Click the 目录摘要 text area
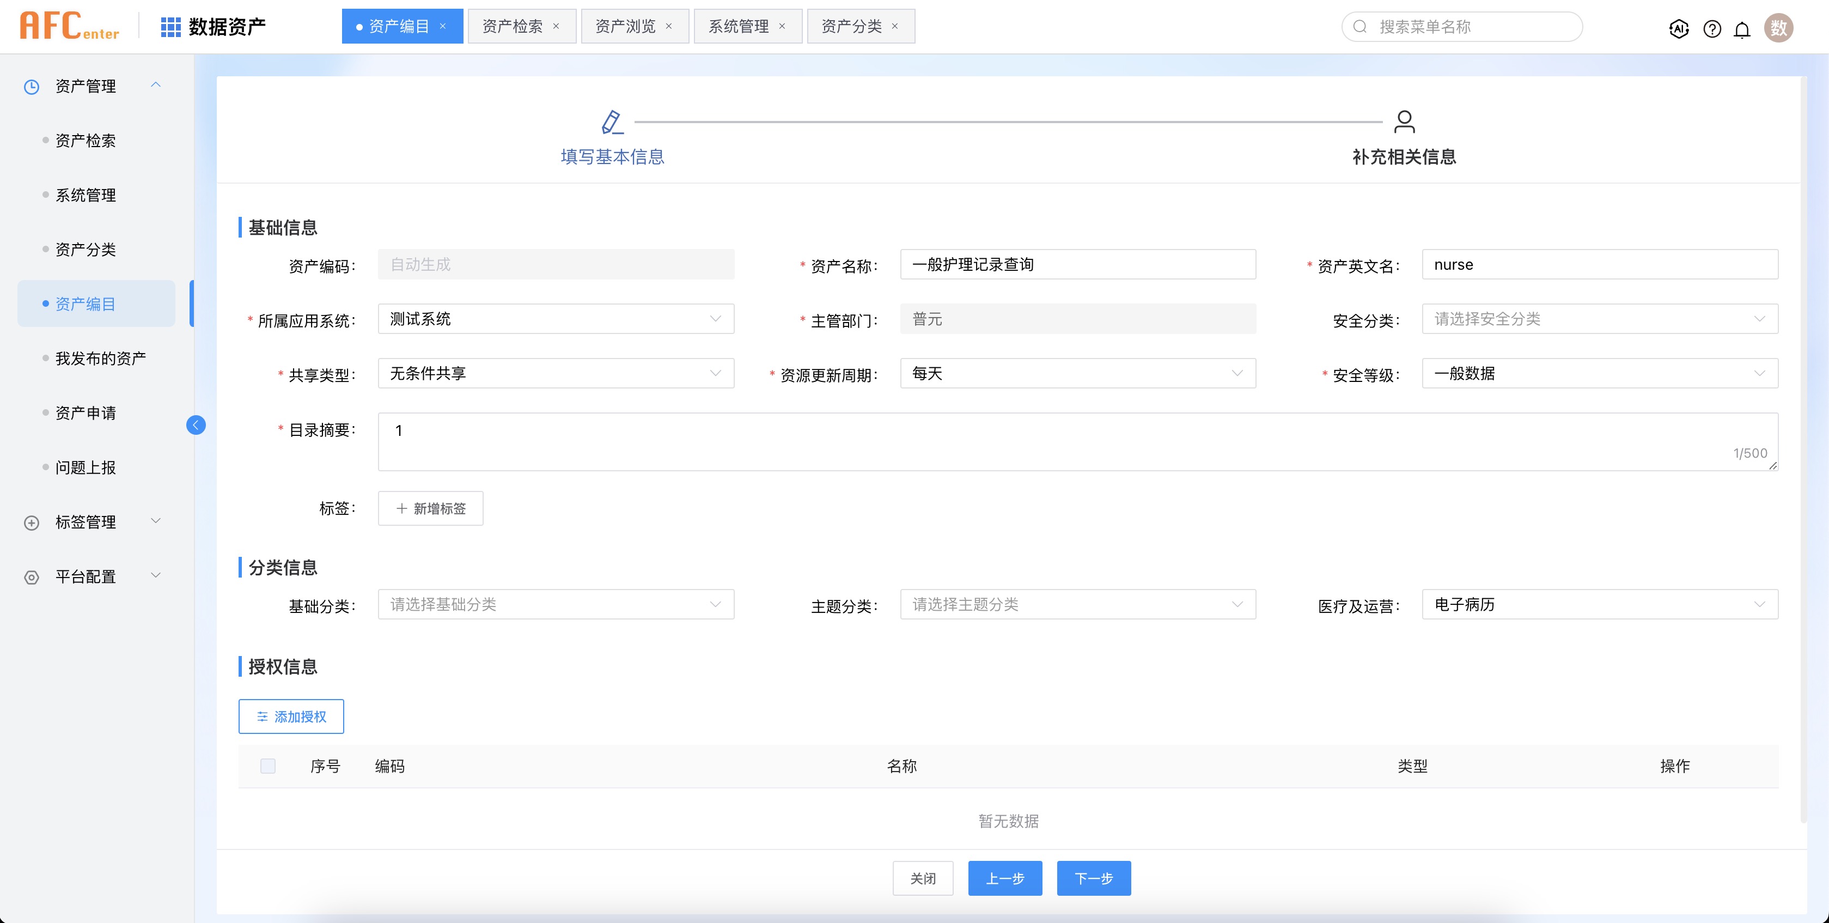The height and width of the screenshot is (923, 1829). (x=1078, y=442)
